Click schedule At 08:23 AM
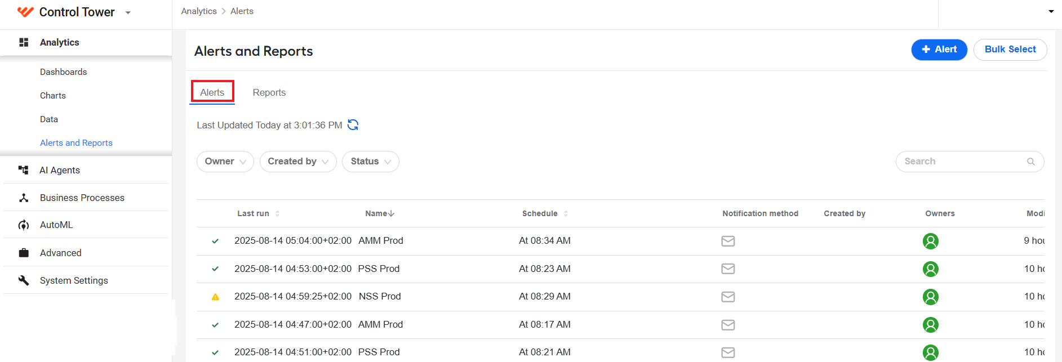 545,269
